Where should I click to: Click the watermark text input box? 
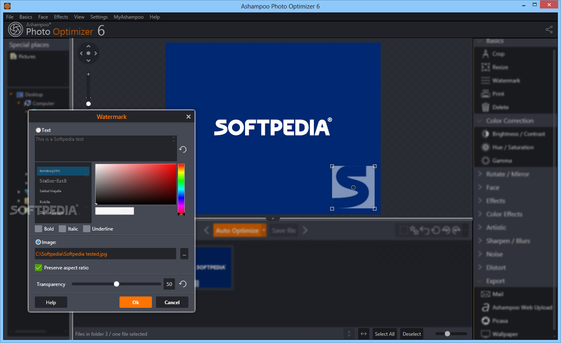click(106, 148)
